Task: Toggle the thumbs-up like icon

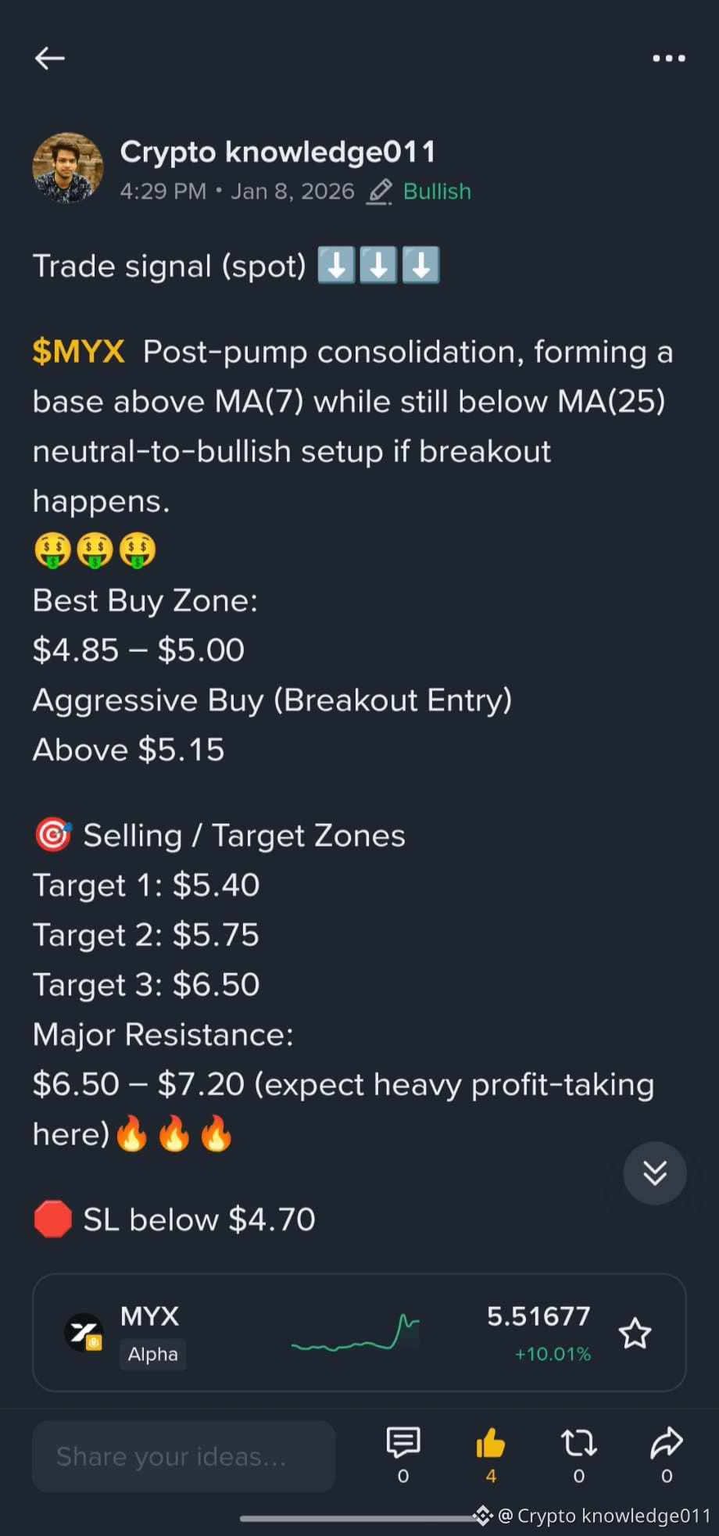Action: point(491,1443)
